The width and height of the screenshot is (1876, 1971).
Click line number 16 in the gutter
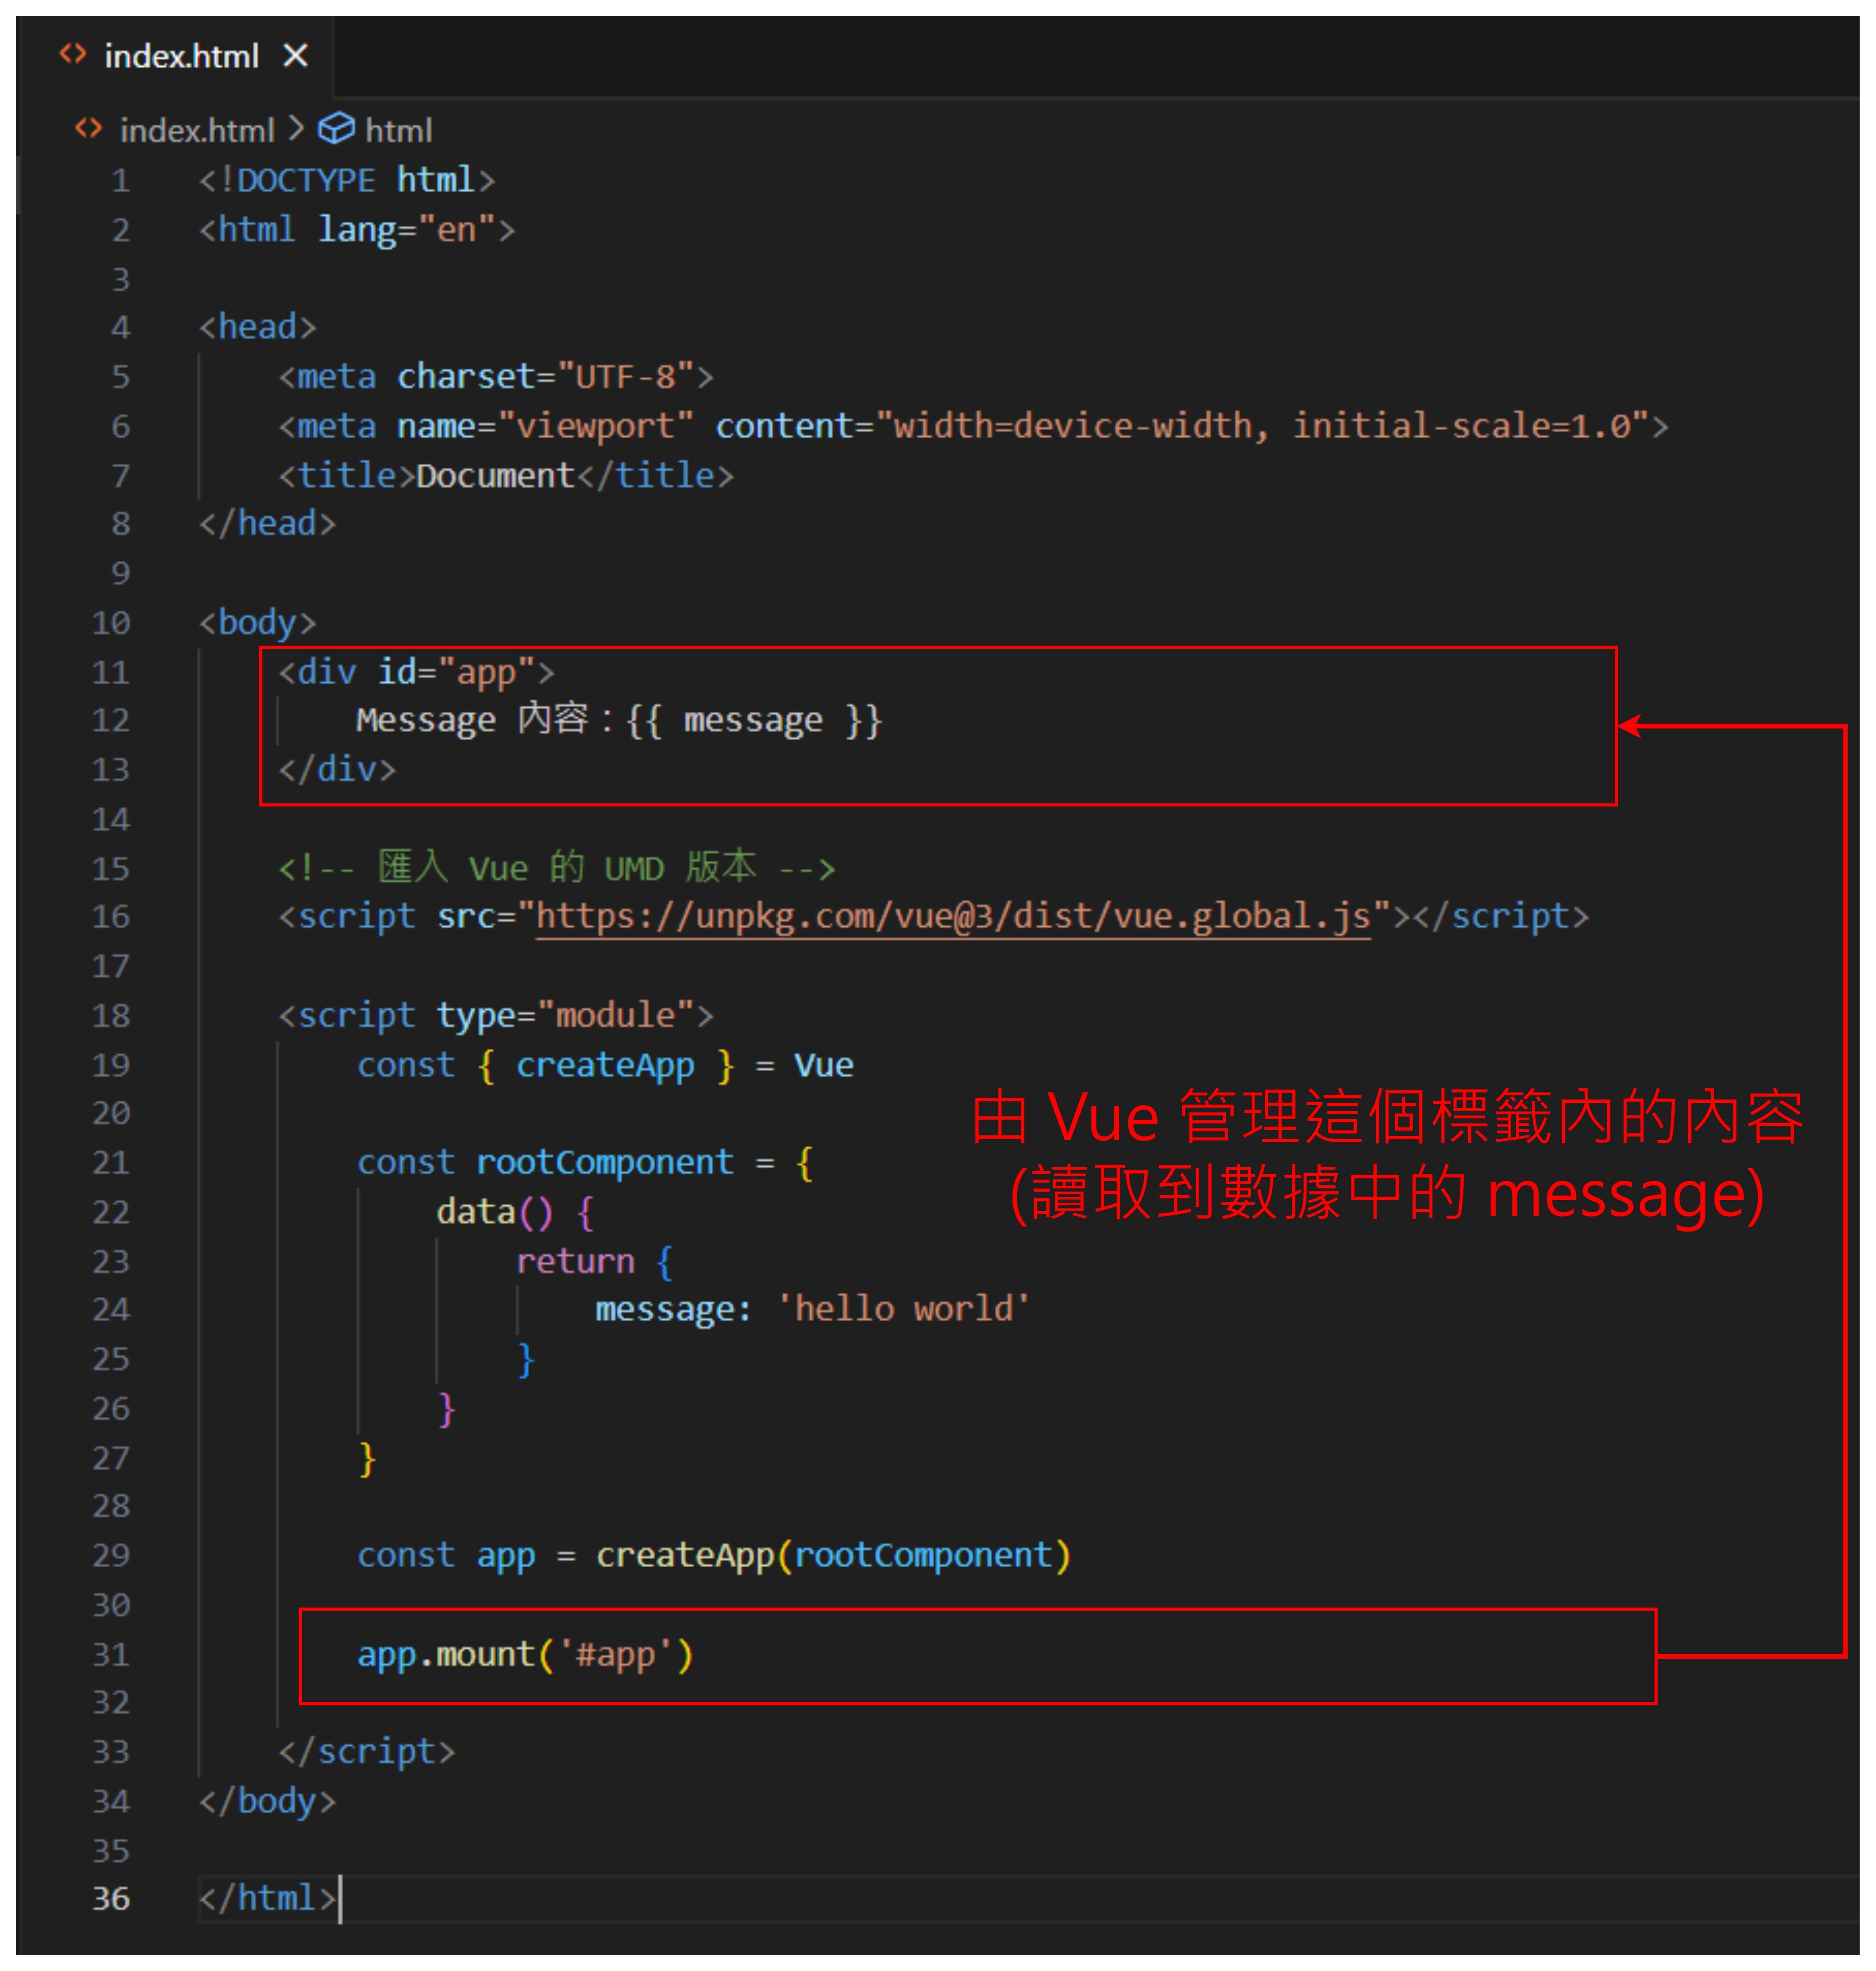111,917
